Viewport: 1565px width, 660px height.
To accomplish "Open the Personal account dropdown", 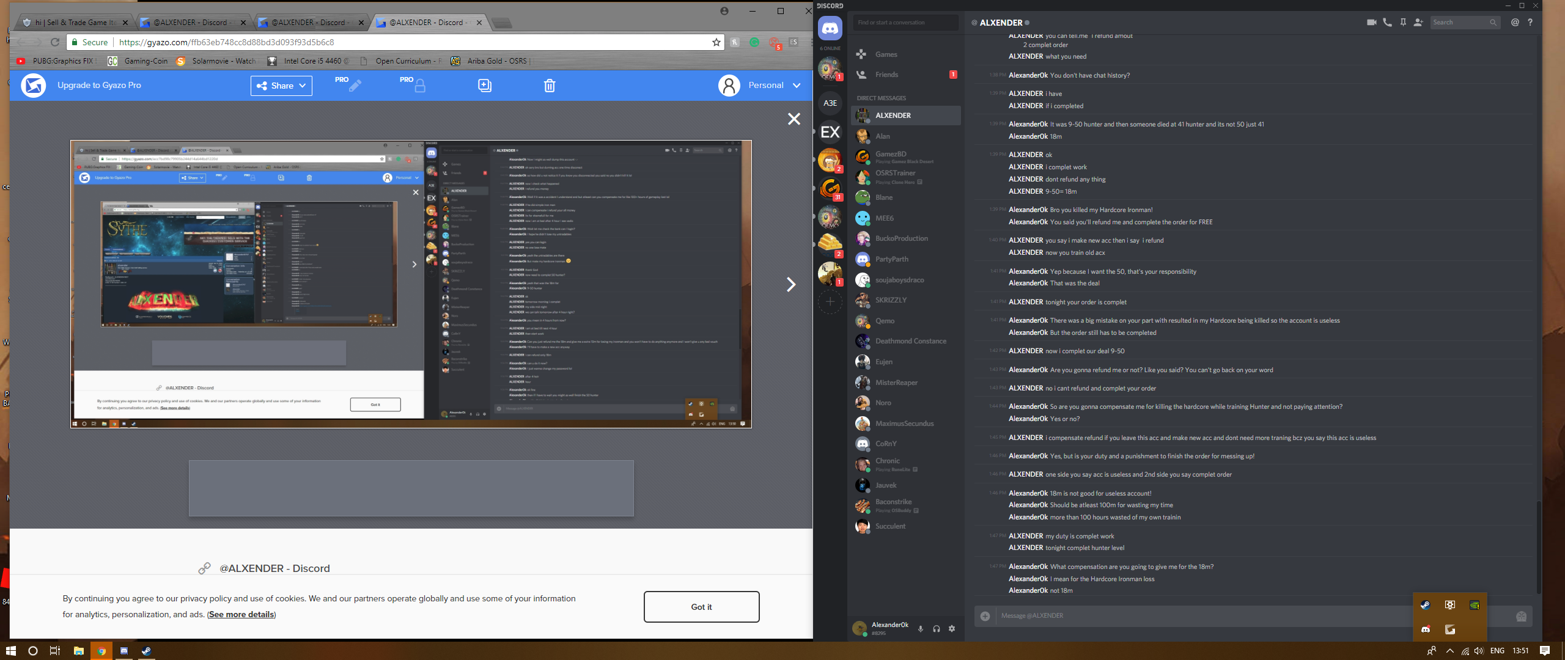I will tap(774, 86).
